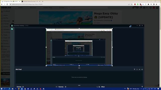Image resolution: width=161 pixels, height=90 pixels.
Task: Open a new Chrome tab
Action: 43,1
